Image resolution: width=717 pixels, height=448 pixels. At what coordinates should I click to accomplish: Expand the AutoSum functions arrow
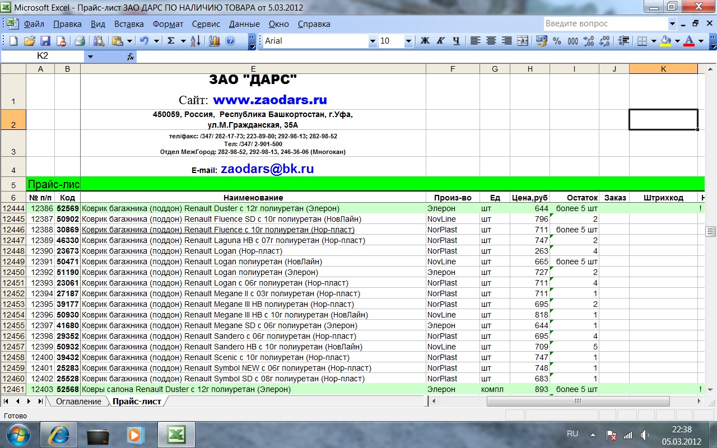pyautogui.click(x=183, y=41)
